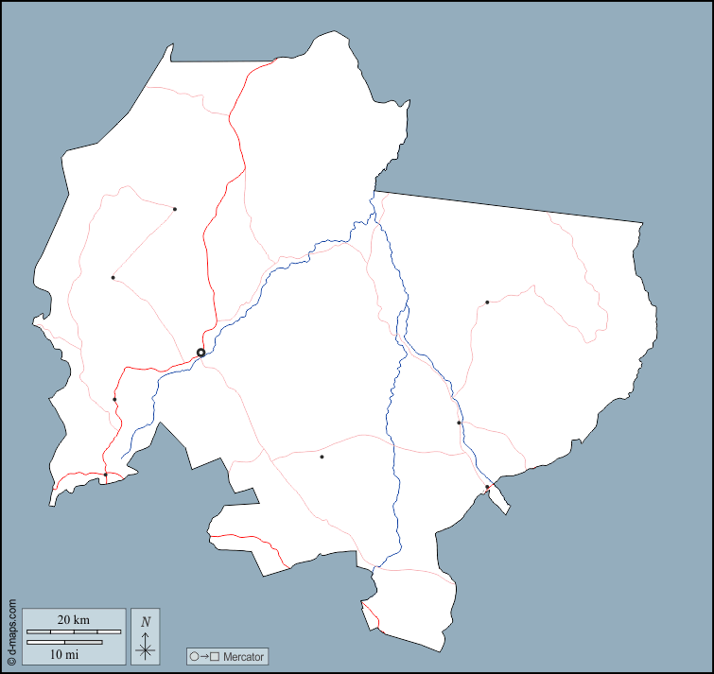Click the circle symbol in the Mercator legend
This screenshot has height=674, width=714.
pyautogui.click(x=194, y=656)
